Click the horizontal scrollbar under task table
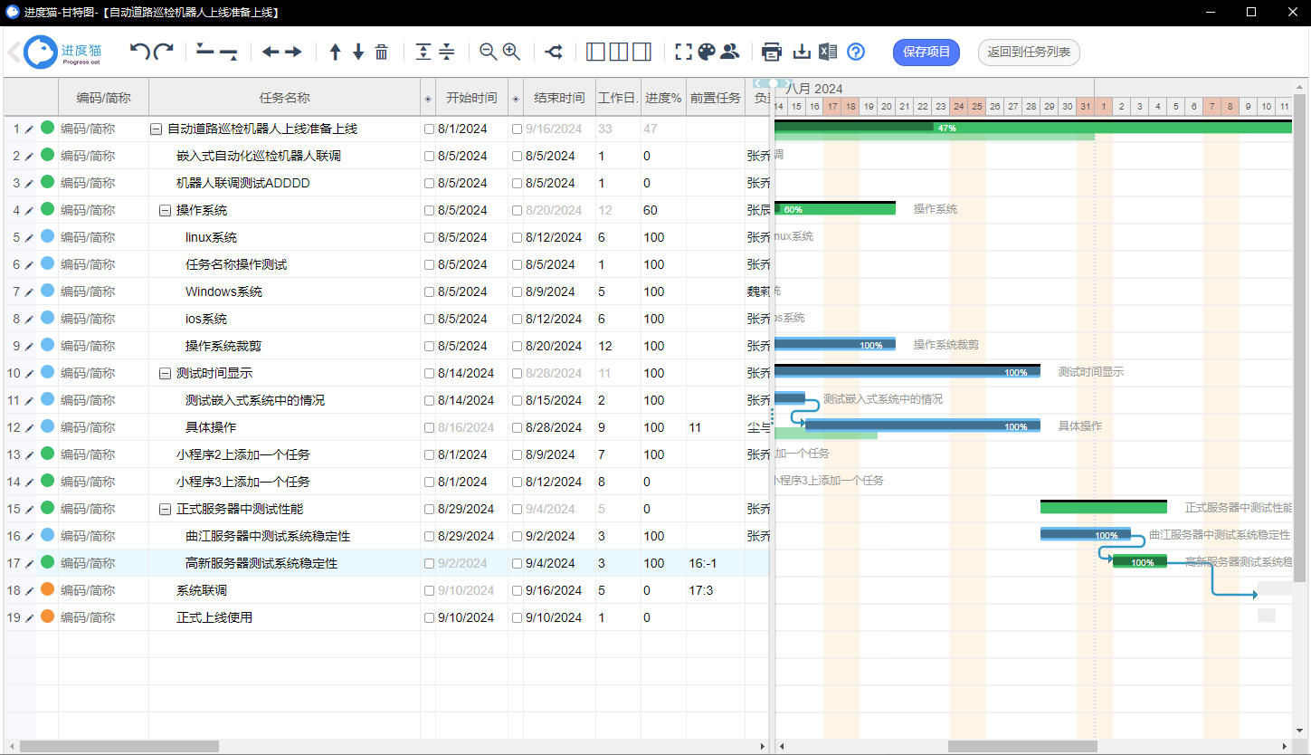Screen dimensions: 1311x755 tap(119, 747)
